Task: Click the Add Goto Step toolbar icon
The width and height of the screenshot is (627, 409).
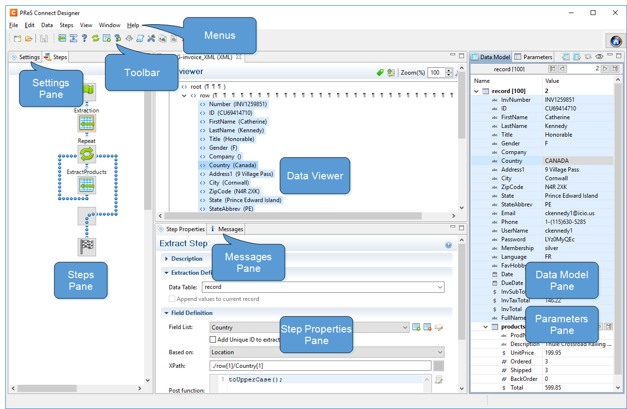Action: point(73,38)
